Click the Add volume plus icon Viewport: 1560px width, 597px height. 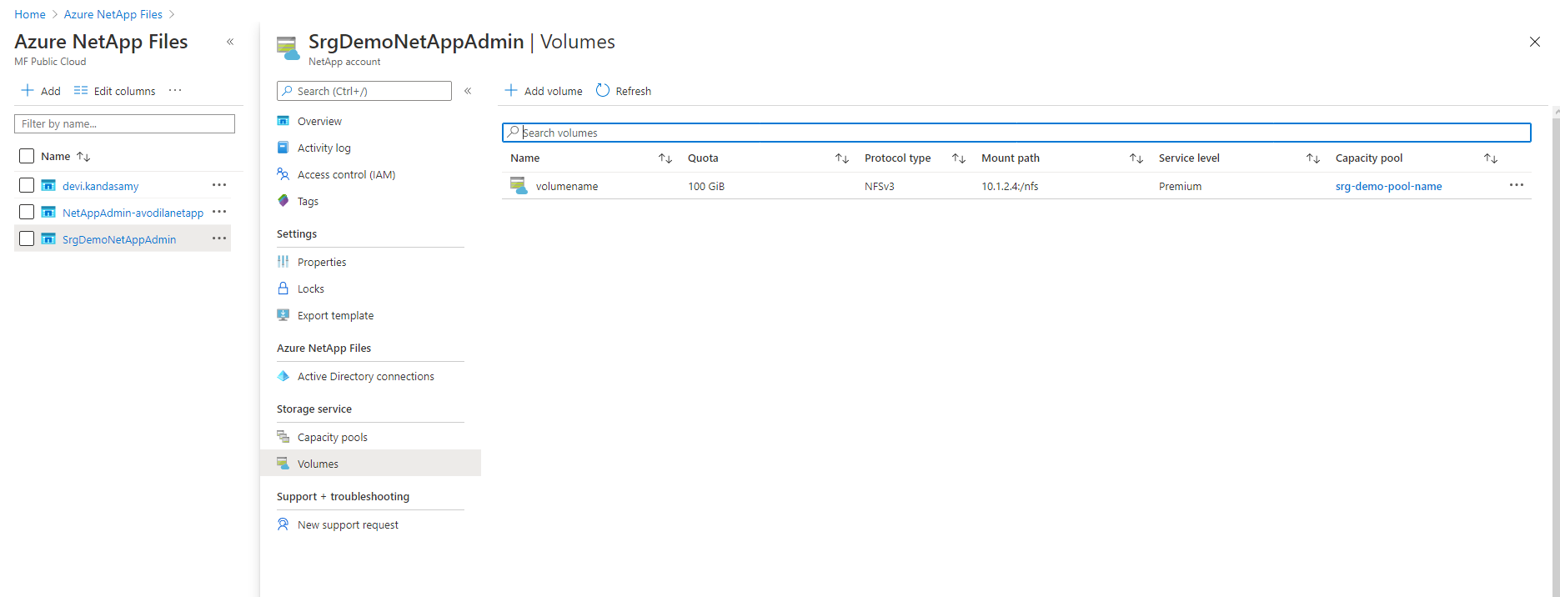click(511, 91)
